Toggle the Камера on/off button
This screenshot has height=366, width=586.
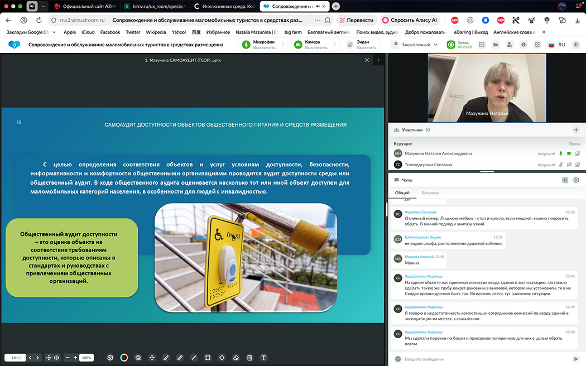tap(298, 45)
